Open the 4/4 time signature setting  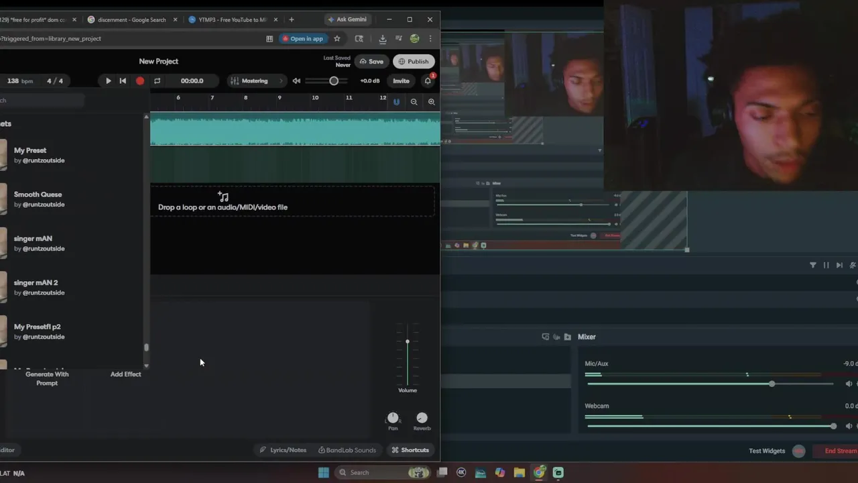tap(55, 80)
